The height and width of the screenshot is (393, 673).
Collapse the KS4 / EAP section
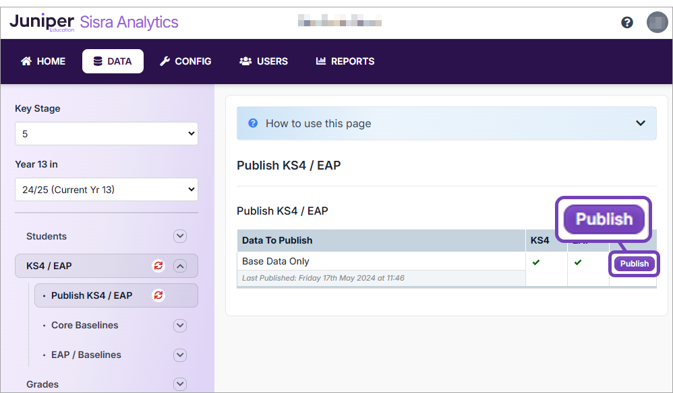179,266
